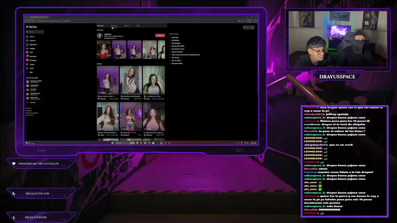Open the LIVE sidebar icon
Viewport: 397px width, 223px height.
(27, 52)
